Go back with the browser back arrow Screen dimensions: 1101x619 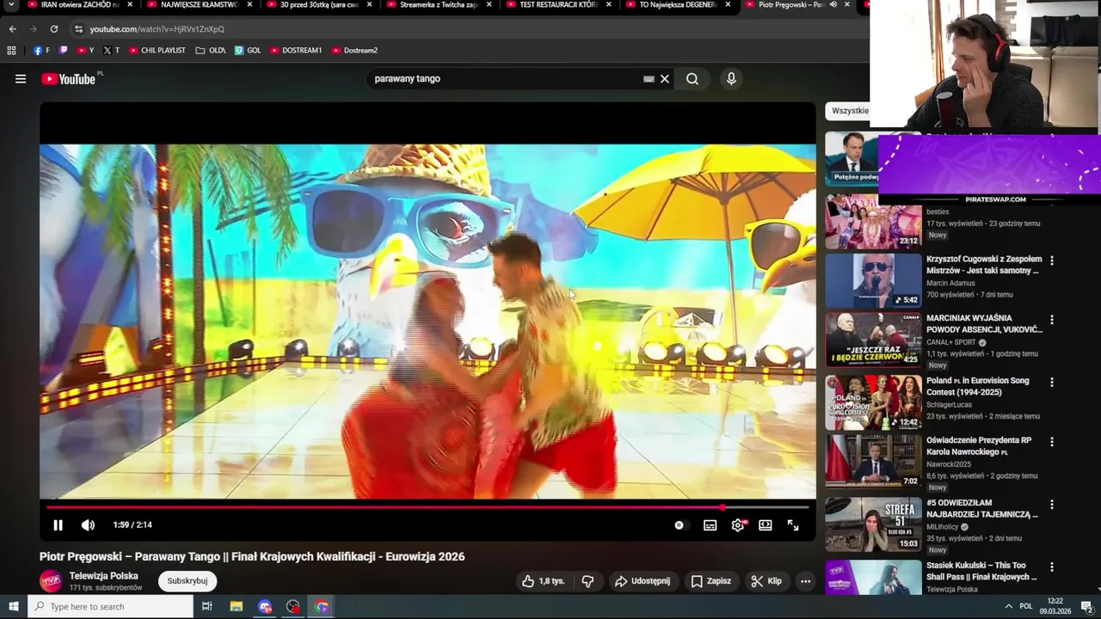coord(12,29)
